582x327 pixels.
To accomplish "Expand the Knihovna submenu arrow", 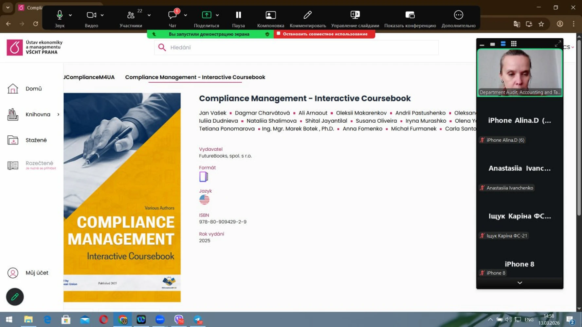I will point(58,114).
